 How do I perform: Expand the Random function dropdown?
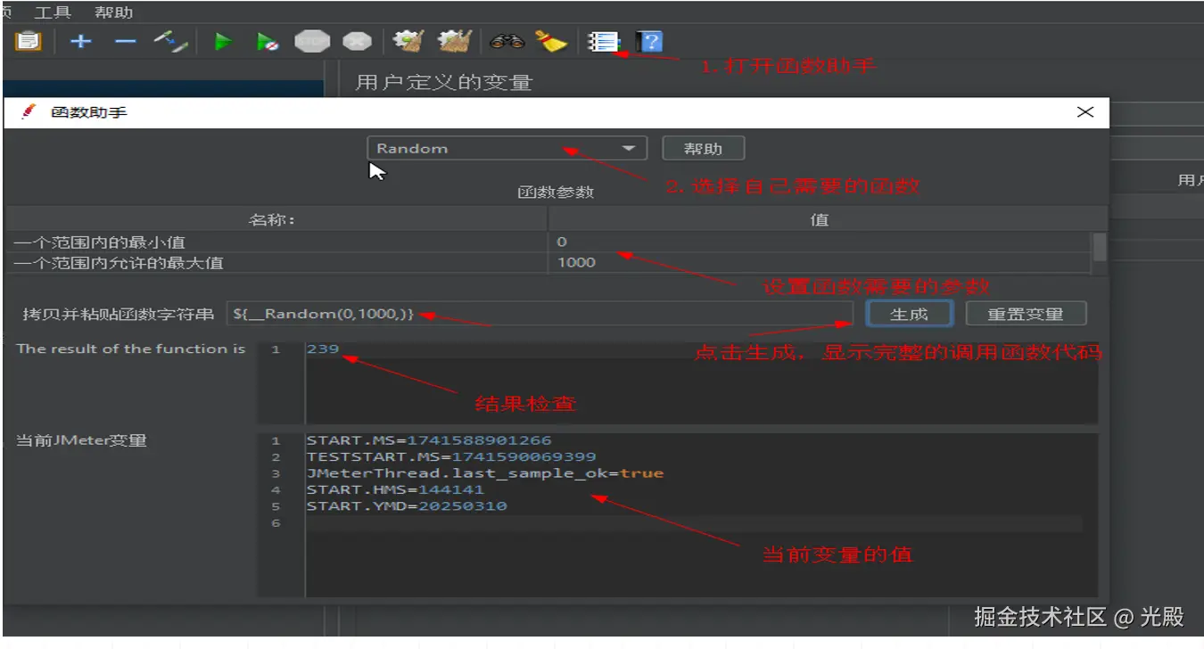[507, 148]
